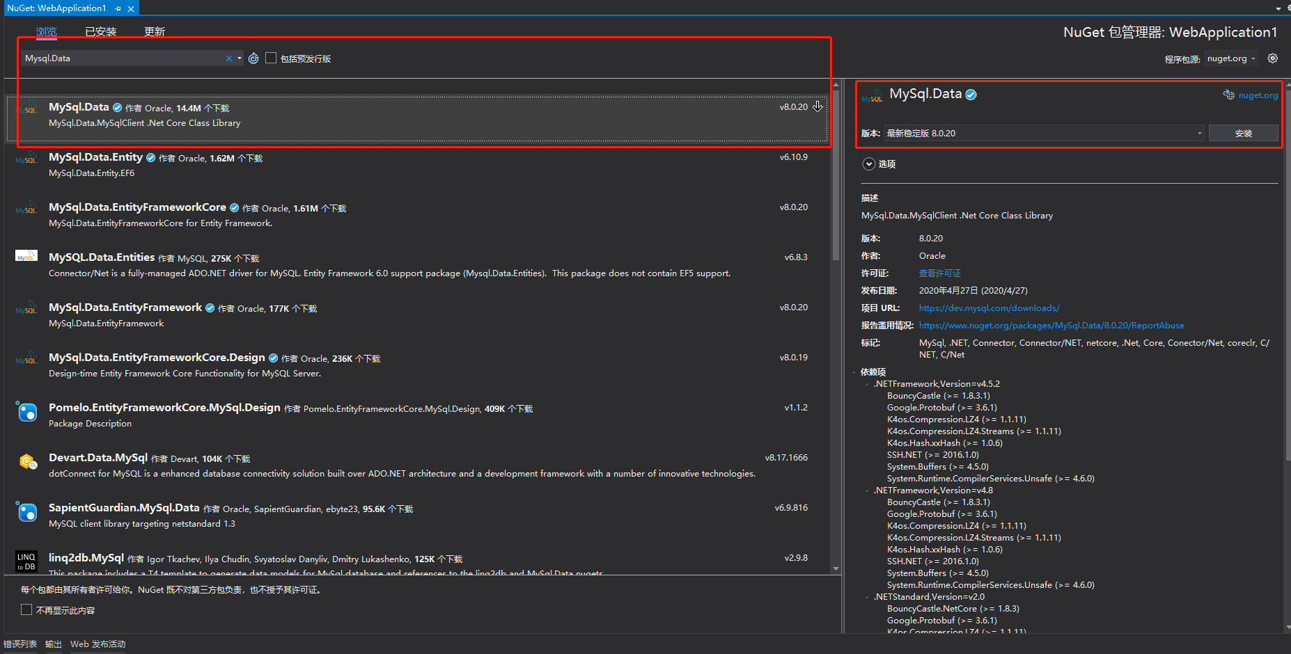Open the search box history dropdown arrow
Image resolution: width=1291 pixels, height=654 pixels.
click(x=240, y=58)
